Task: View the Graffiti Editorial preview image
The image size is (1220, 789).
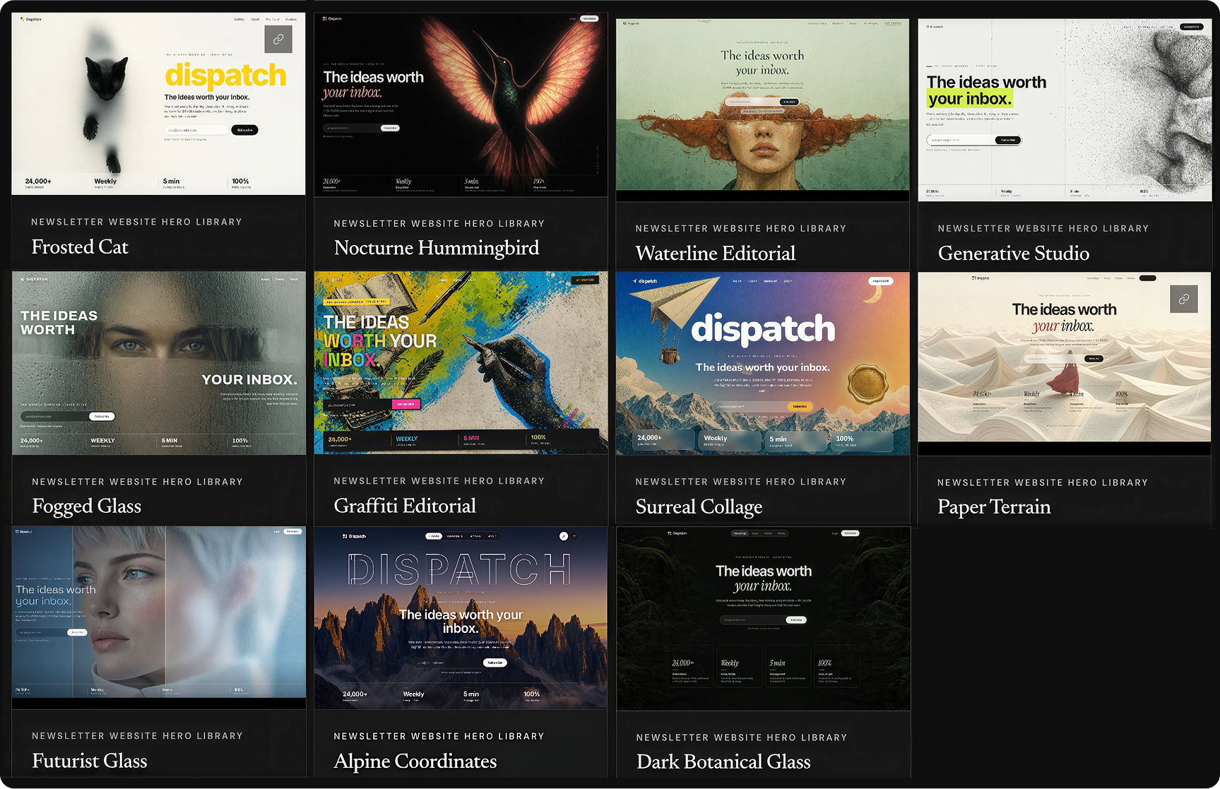Action: point(461,362)
